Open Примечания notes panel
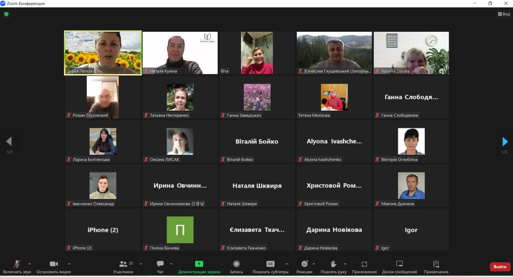 (x=436, y=266)
